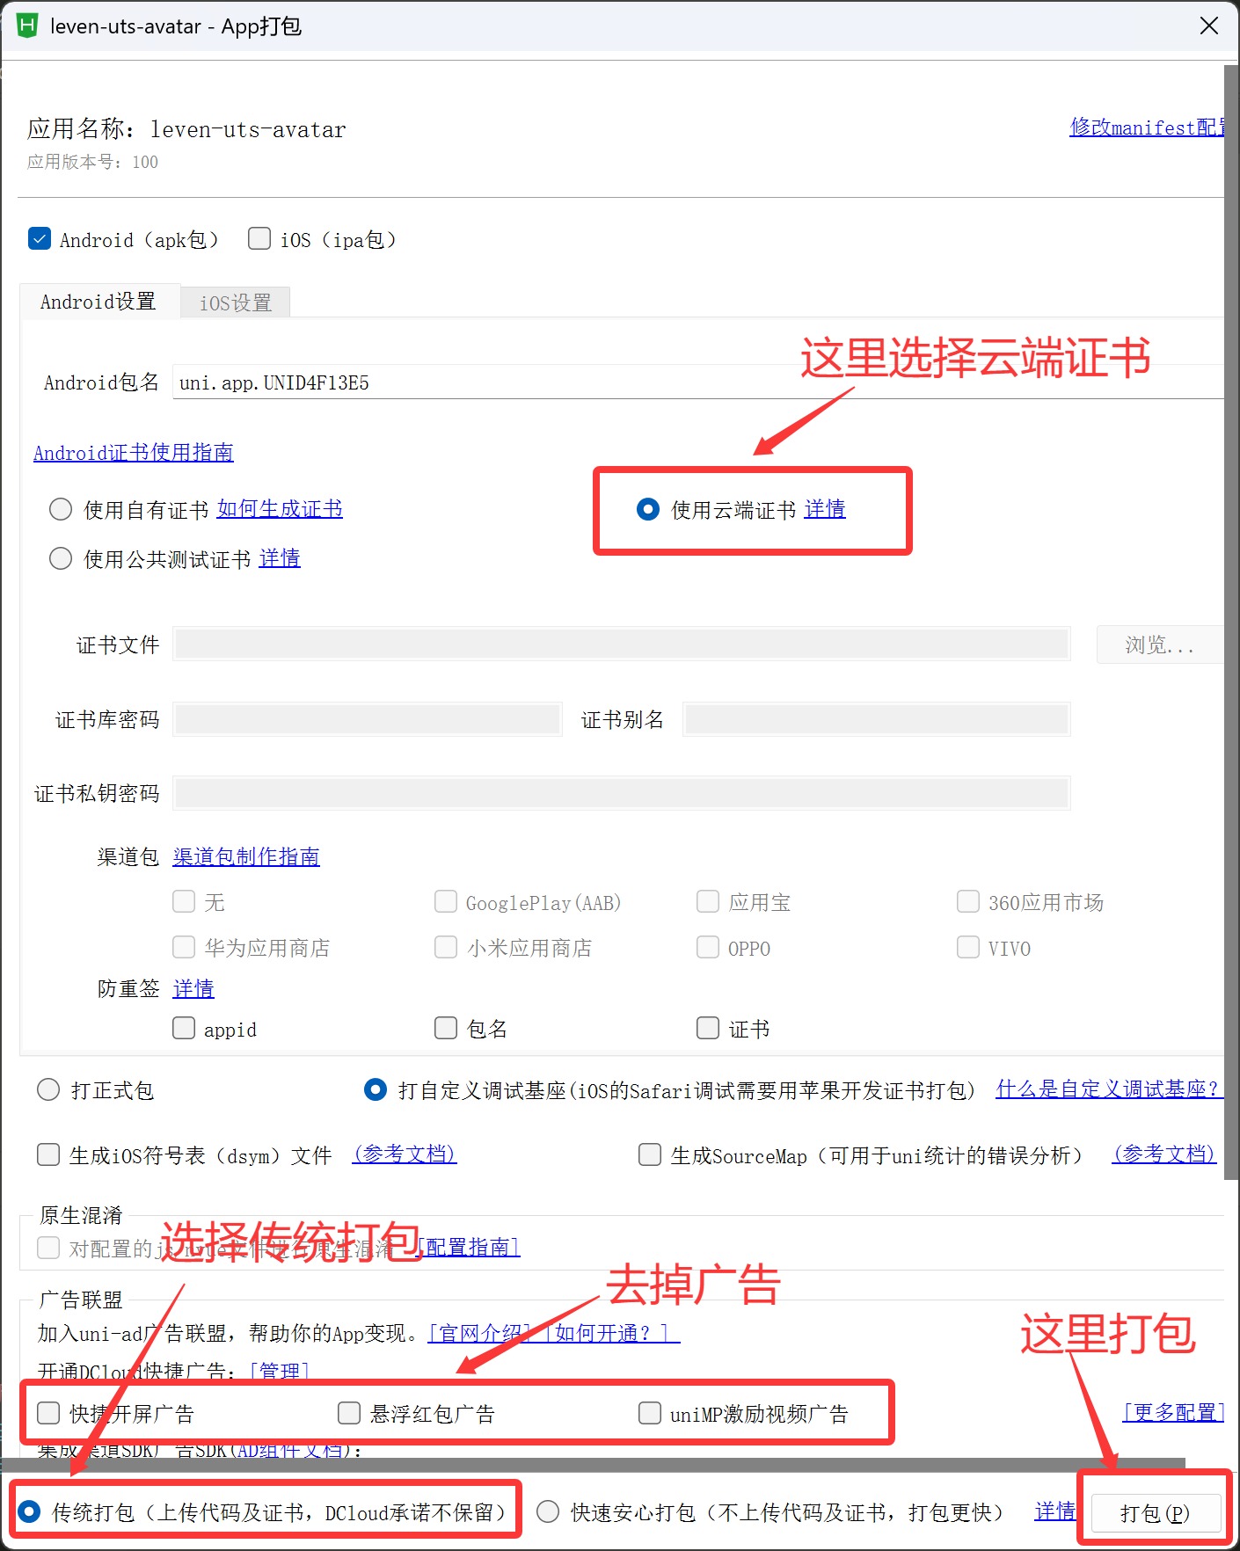Open 详情 link beside 使用公共测试证书
This screenshot has width=1240, height=1551.
coord(280,558)
